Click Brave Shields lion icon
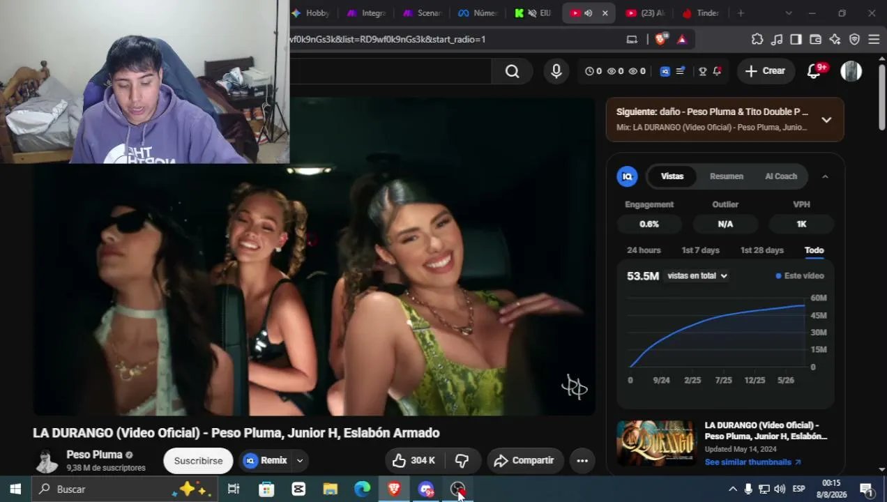Viewport: 887px width, 502px height. [660, 39]
